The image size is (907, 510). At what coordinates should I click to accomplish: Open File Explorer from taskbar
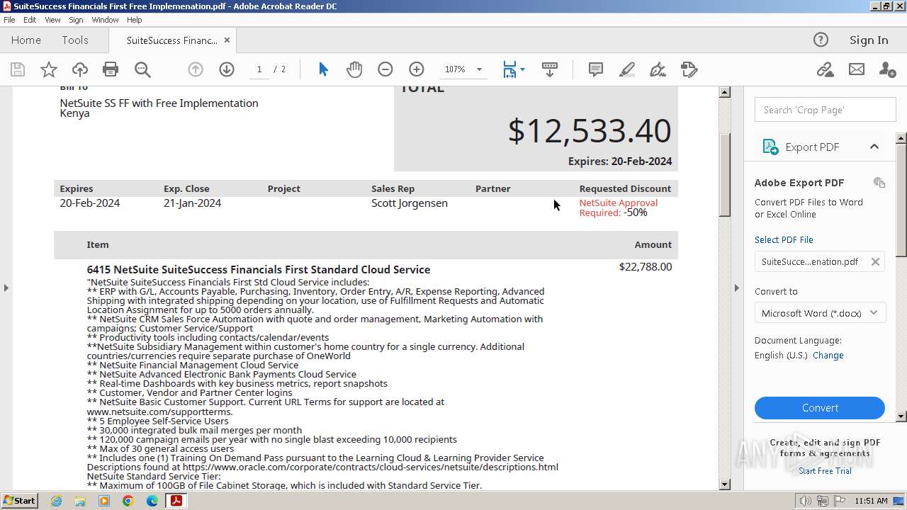80,501
